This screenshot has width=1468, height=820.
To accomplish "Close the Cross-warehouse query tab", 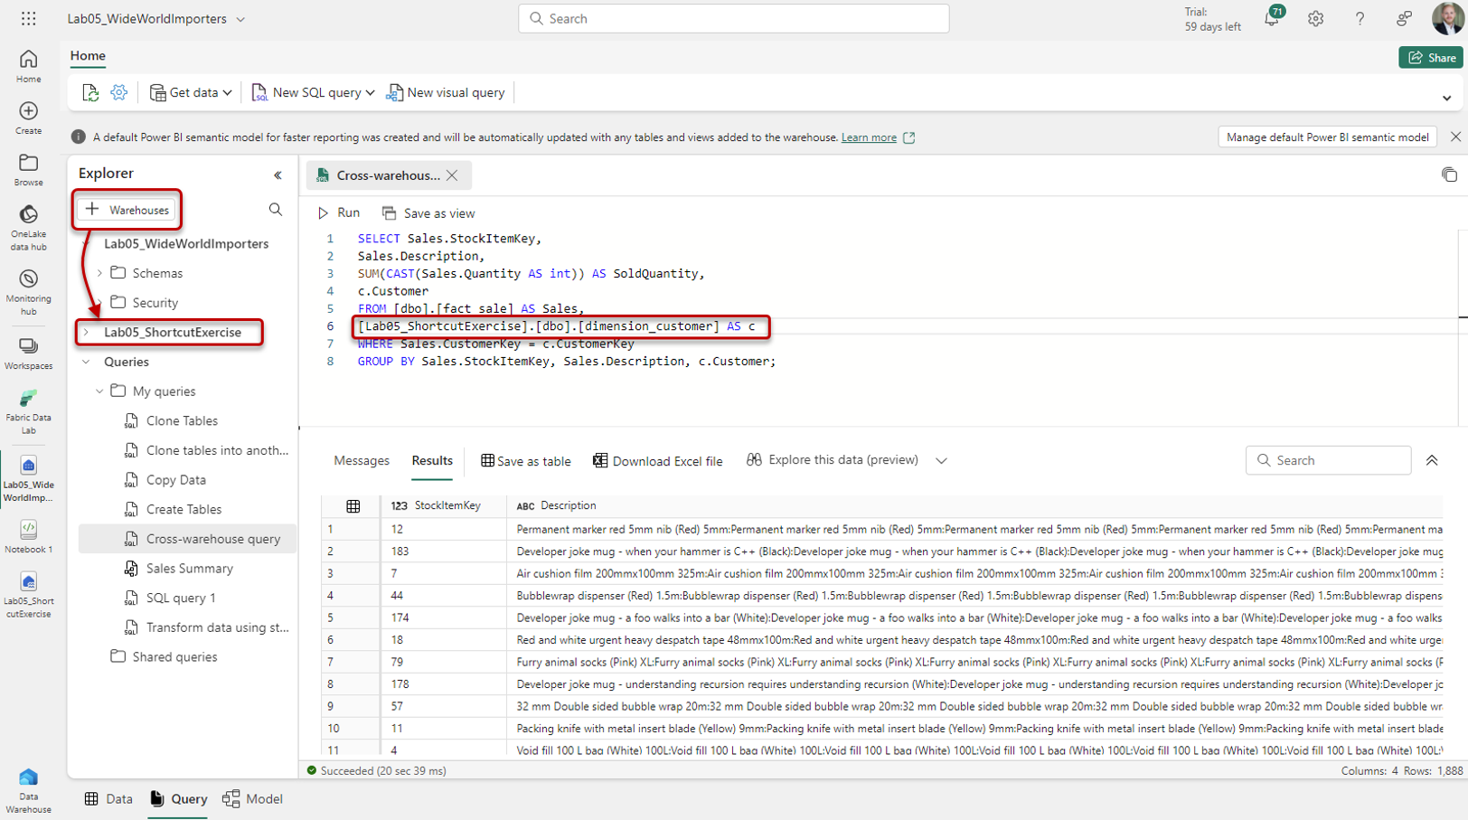I will tap(452, 175).
